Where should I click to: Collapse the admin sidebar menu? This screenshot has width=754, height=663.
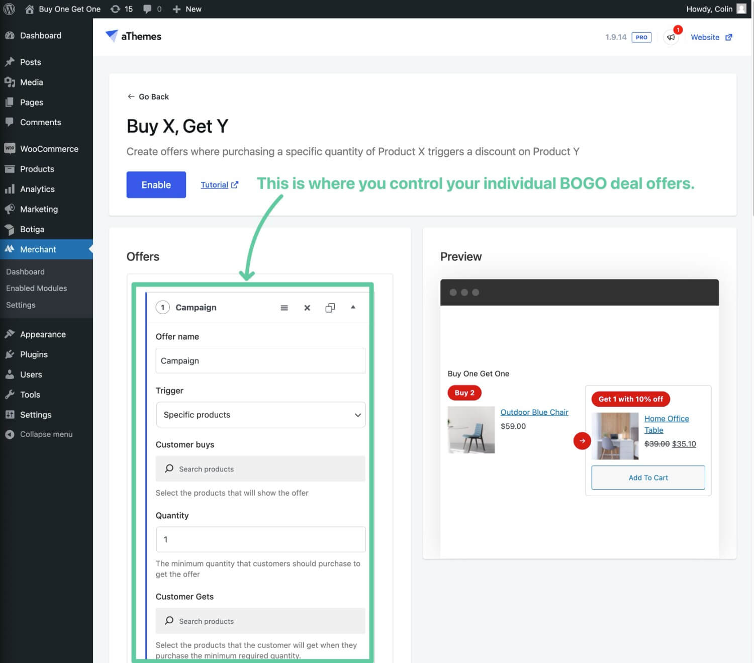(46, 435)
